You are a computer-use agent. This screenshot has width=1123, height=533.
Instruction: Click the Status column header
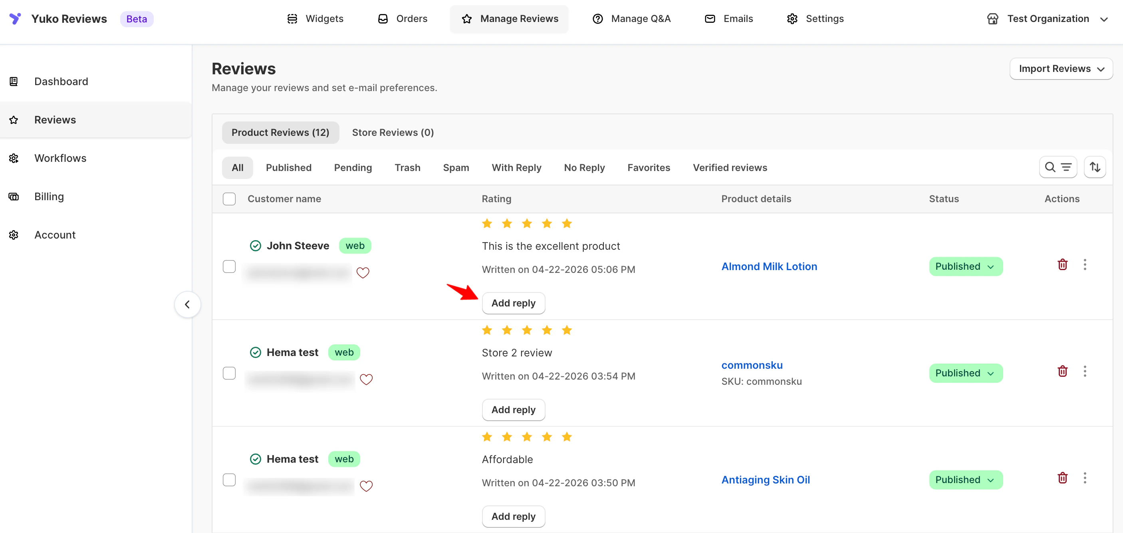point(943,199)
